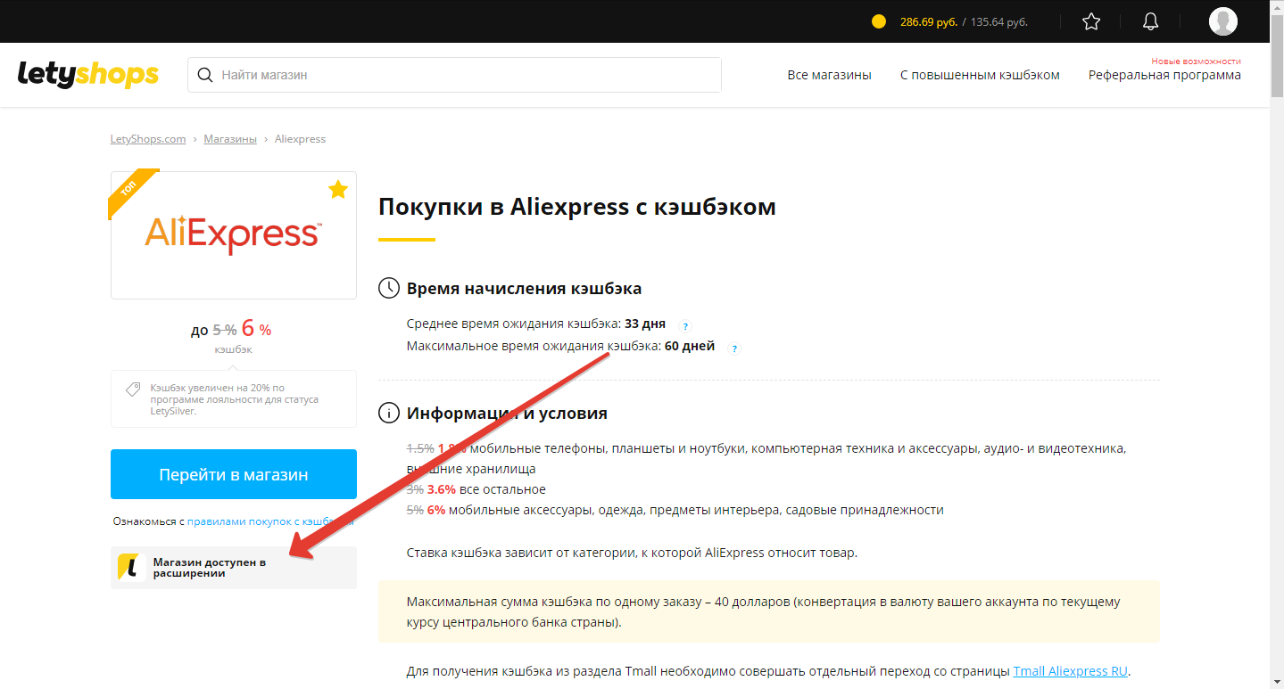Click 3.6% все остальное rate line
Viewport: 1284px width, 689px height.
(476, 489)
